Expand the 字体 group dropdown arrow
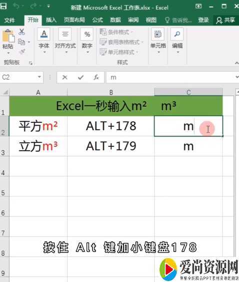The image size is (239, 282). pyautogui.click(x=44, y=52)
